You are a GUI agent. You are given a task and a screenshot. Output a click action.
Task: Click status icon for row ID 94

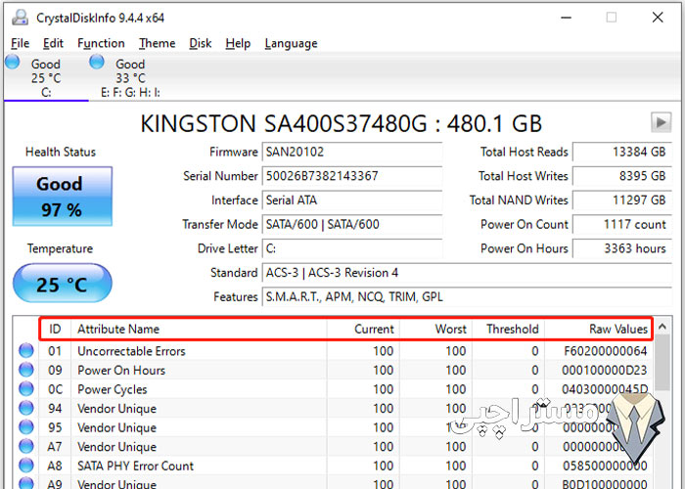pos(26,408)
